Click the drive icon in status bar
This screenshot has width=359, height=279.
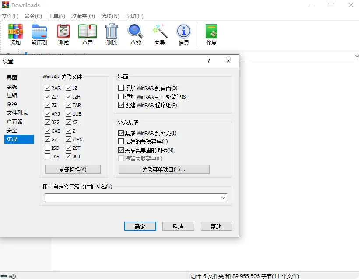point(4,276)
